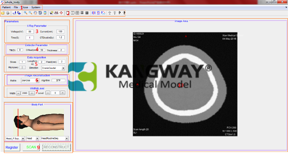Viewport: 288px width, 154px height.
Task: Click the print toolbar icon
Action: (x=8, y=13)
